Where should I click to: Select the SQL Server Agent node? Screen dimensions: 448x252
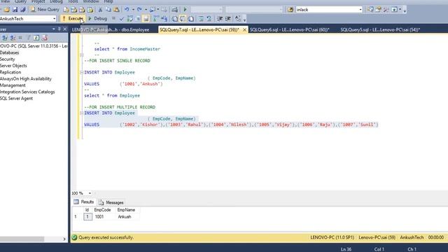coord(16,98)
